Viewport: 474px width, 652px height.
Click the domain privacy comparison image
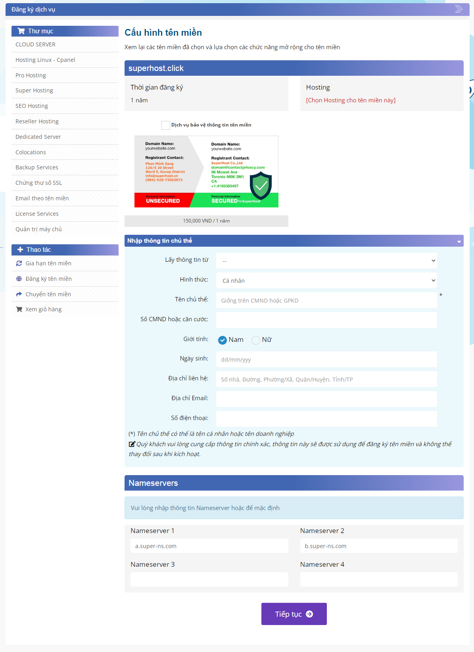[206, 171]
